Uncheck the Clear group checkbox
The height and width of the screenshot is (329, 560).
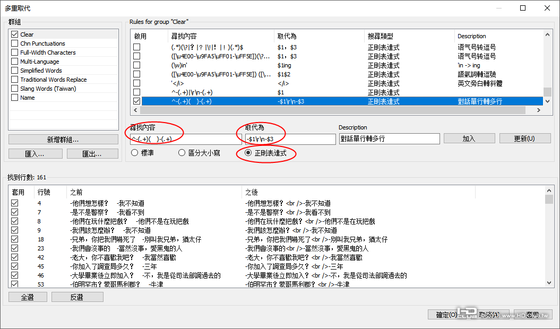pyautogui.click(x=15, y=34)
